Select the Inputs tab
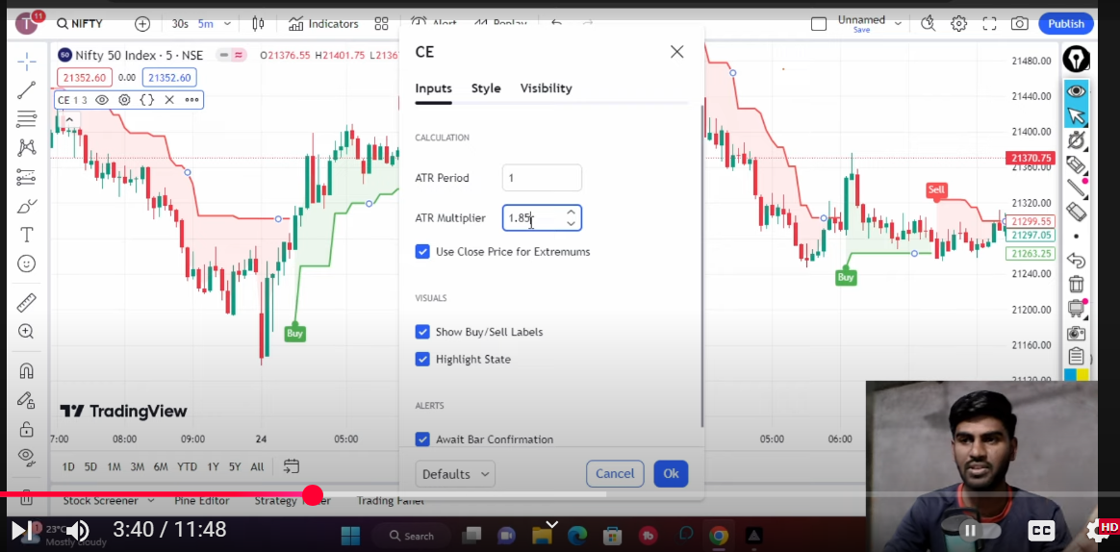 click(x=434, y=88)
